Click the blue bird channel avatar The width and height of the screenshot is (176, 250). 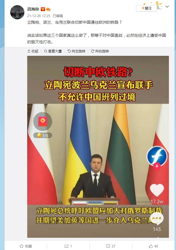[x=157, y=156]
